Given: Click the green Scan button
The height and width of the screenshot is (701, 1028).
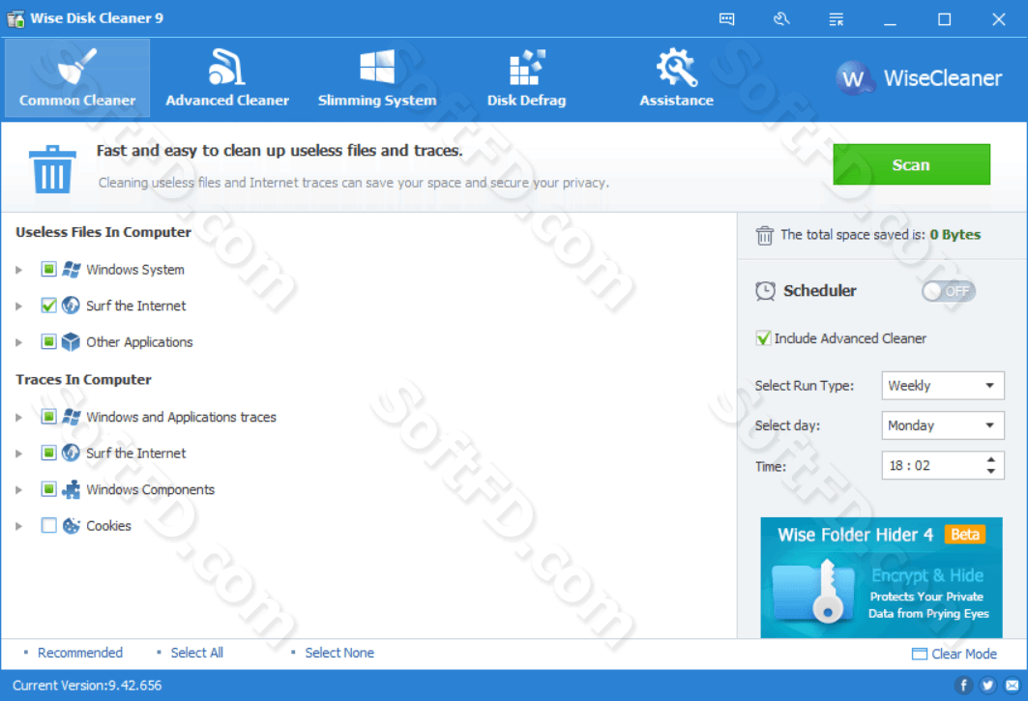Looking at the screenshot, I should [911, 164].
